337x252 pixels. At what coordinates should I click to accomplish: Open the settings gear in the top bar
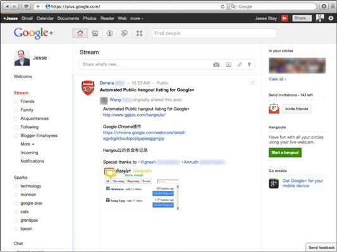(x=331, y=18)
